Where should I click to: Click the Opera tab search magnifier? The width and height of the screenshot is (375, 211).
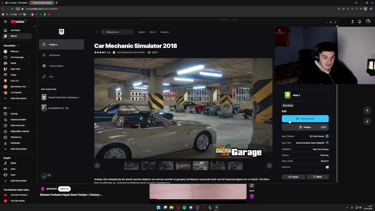pos(356,3)
